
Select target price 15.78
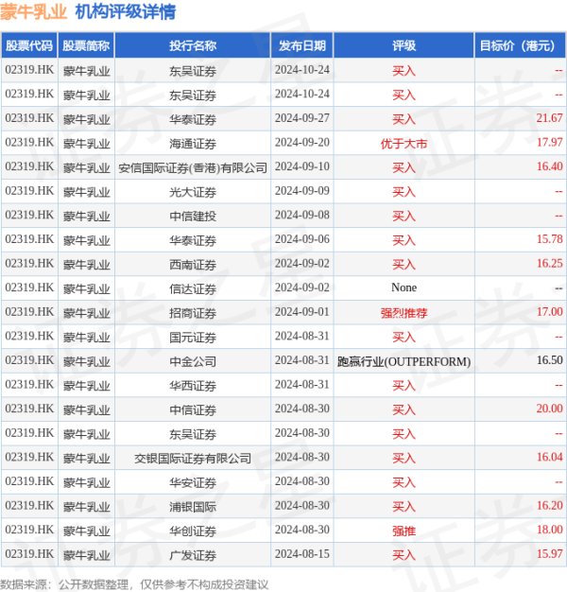(x=549, y=239)
